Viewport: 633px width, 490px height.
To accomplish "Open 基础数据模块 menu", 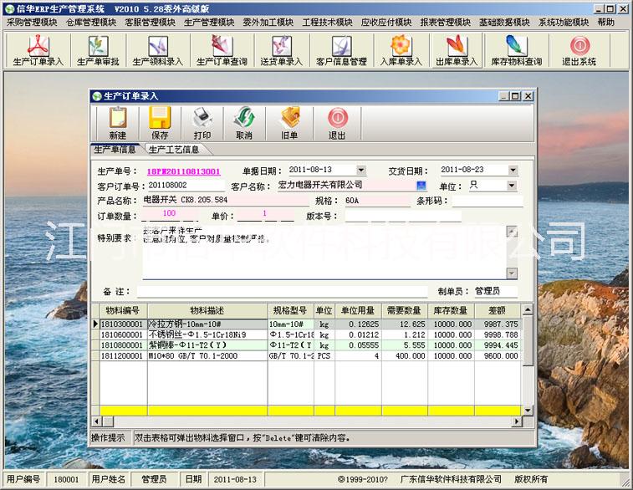I will tap(504, 23).
